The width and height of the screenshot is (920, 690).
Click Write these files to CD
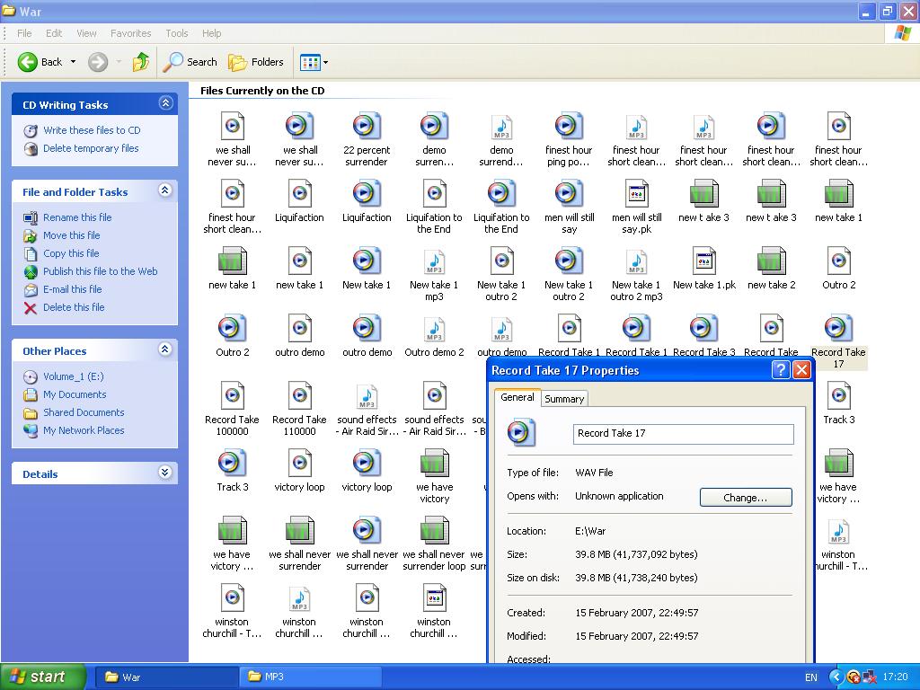tap(92, 130)
